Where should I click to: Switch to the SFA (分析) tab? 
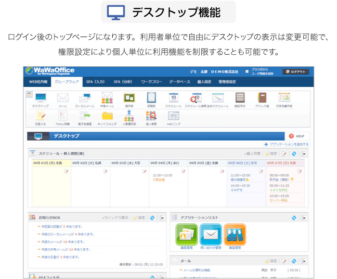[123, 82]
